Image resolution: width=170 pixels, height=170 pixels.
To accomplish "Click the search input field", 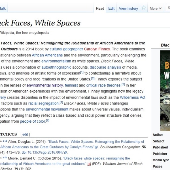I will coord(168,8).
